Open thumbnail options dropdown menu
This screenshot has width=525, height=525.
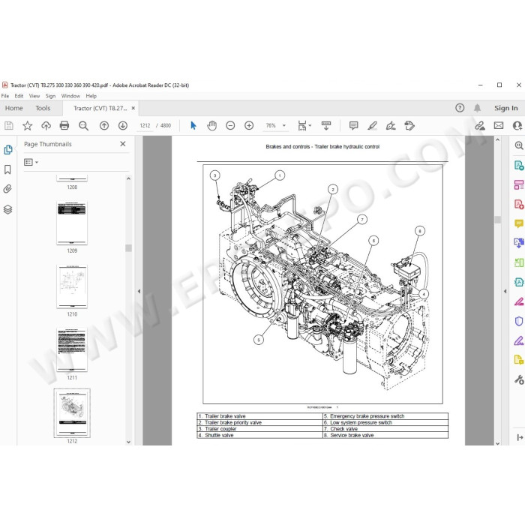[x=31, y=162]
